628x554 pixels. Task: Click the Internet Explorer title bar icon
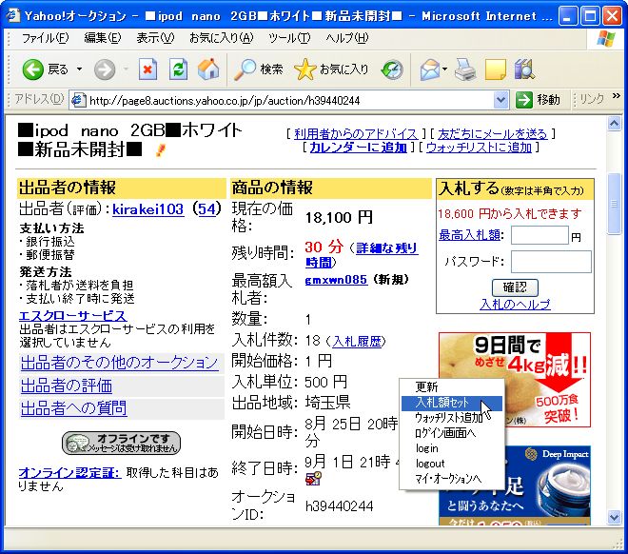pyautogui.click(x=13, y=15)
